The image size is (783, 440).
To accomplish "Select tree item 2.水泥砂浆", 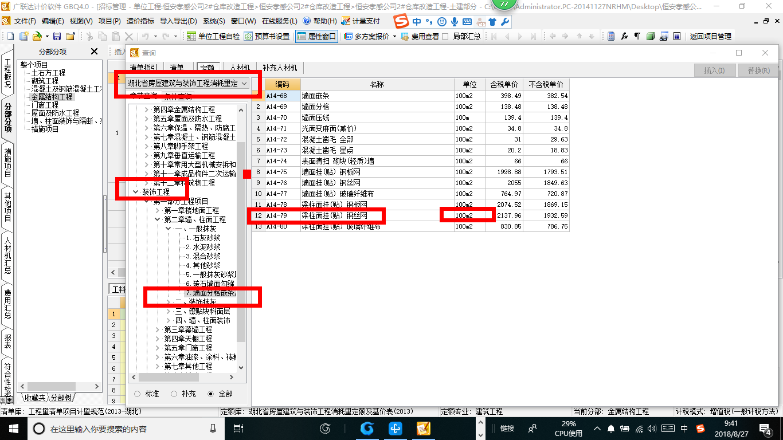I will click(x=203, y=247).
